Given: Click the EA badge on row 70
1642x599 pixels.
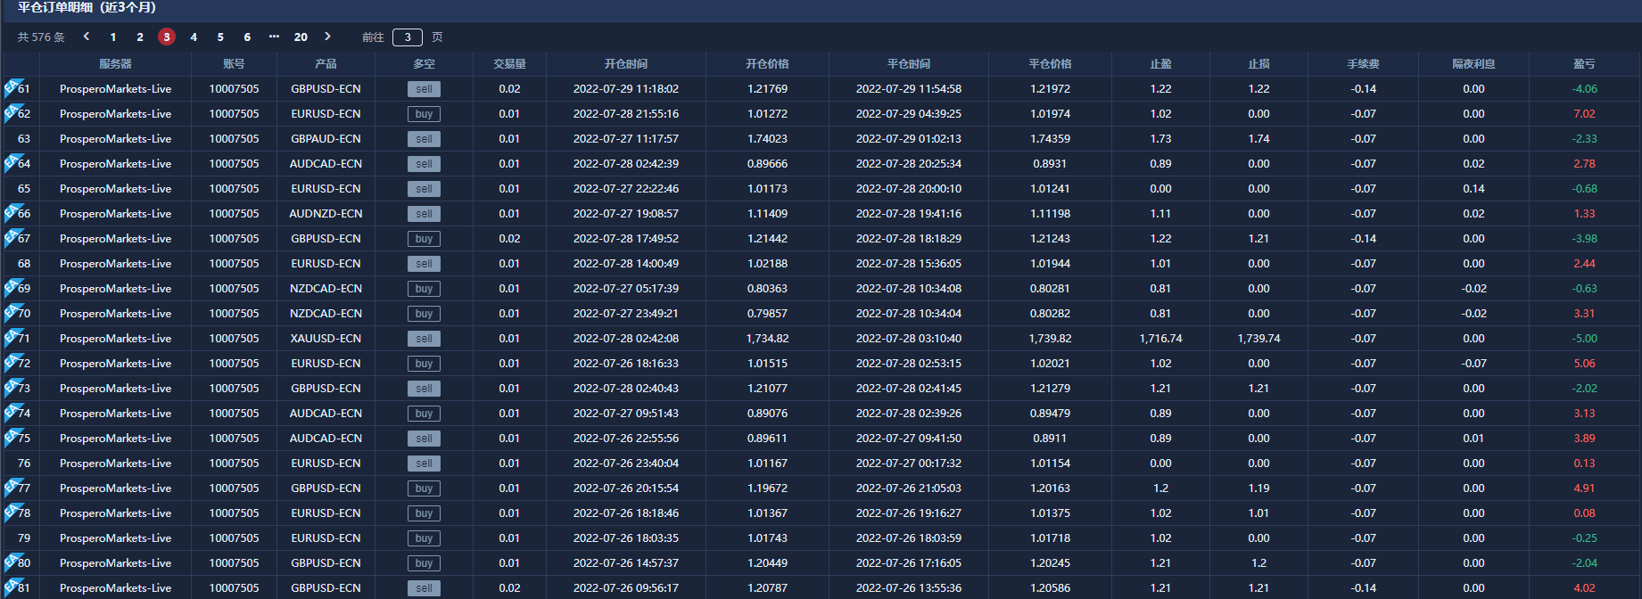Looking at the screenshot, I should [12, 311].
